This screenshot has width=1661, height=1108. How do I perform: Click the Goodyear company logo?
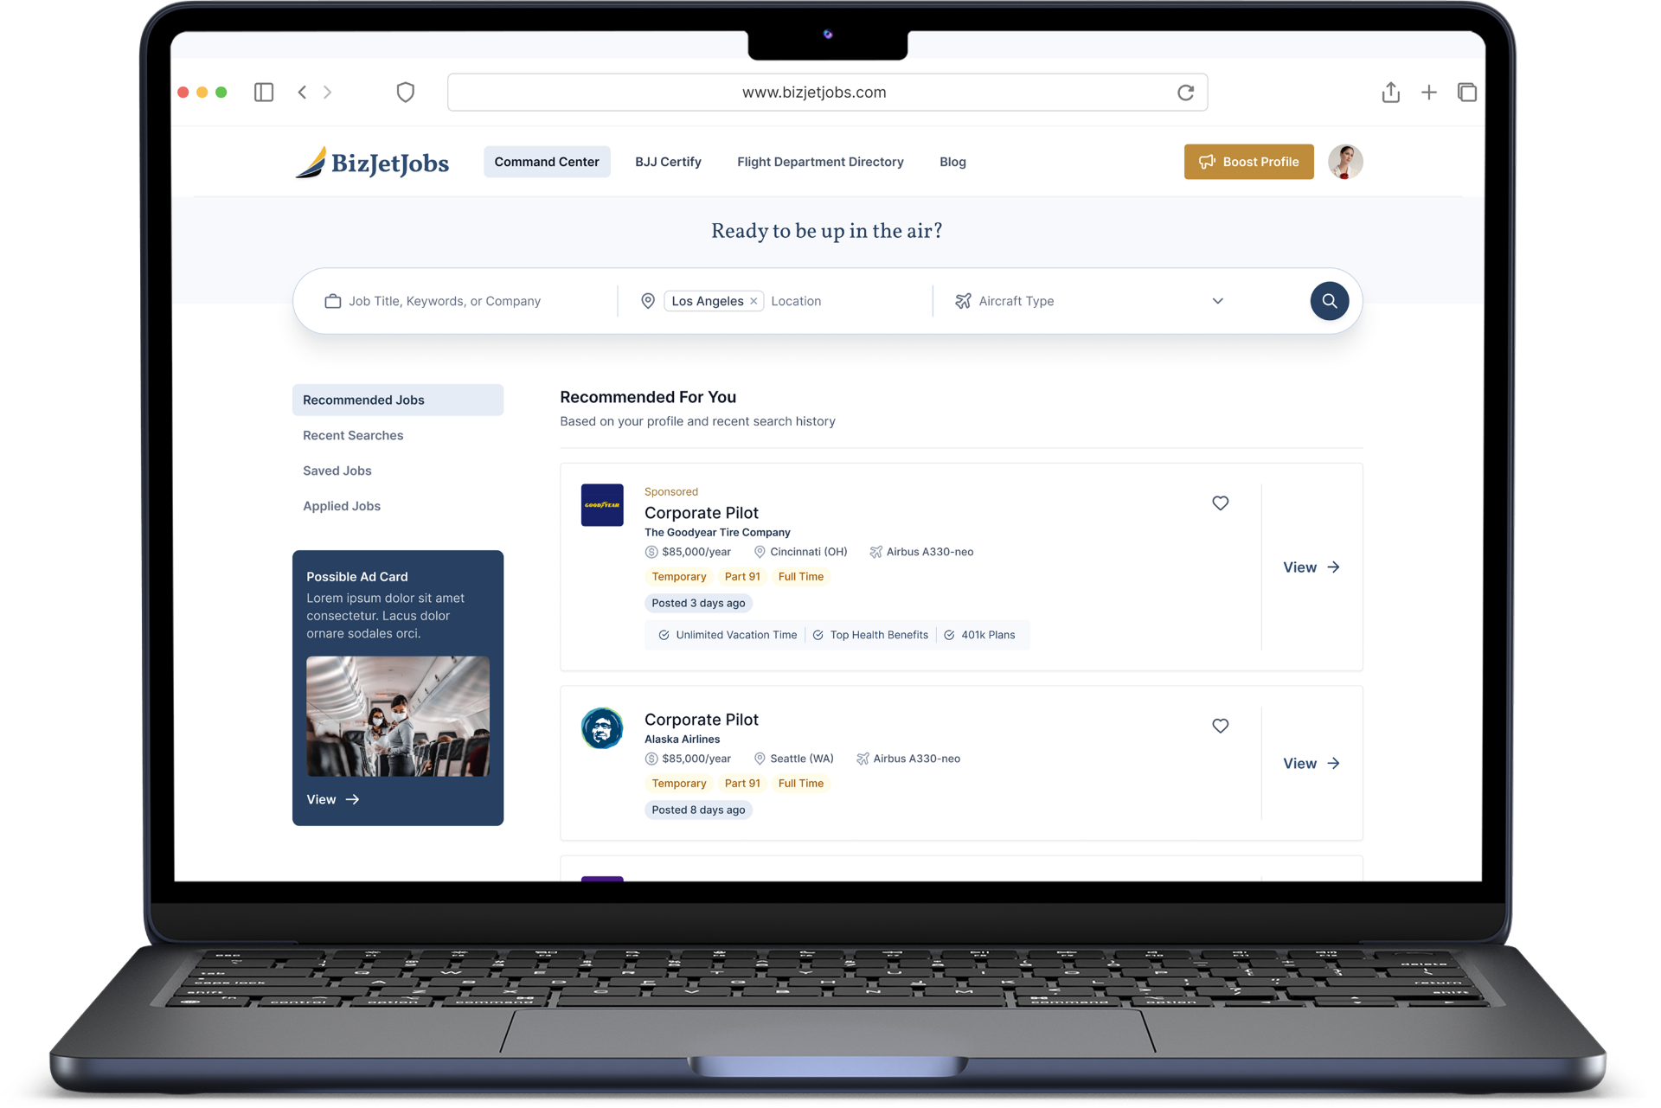tap(602, 505)
